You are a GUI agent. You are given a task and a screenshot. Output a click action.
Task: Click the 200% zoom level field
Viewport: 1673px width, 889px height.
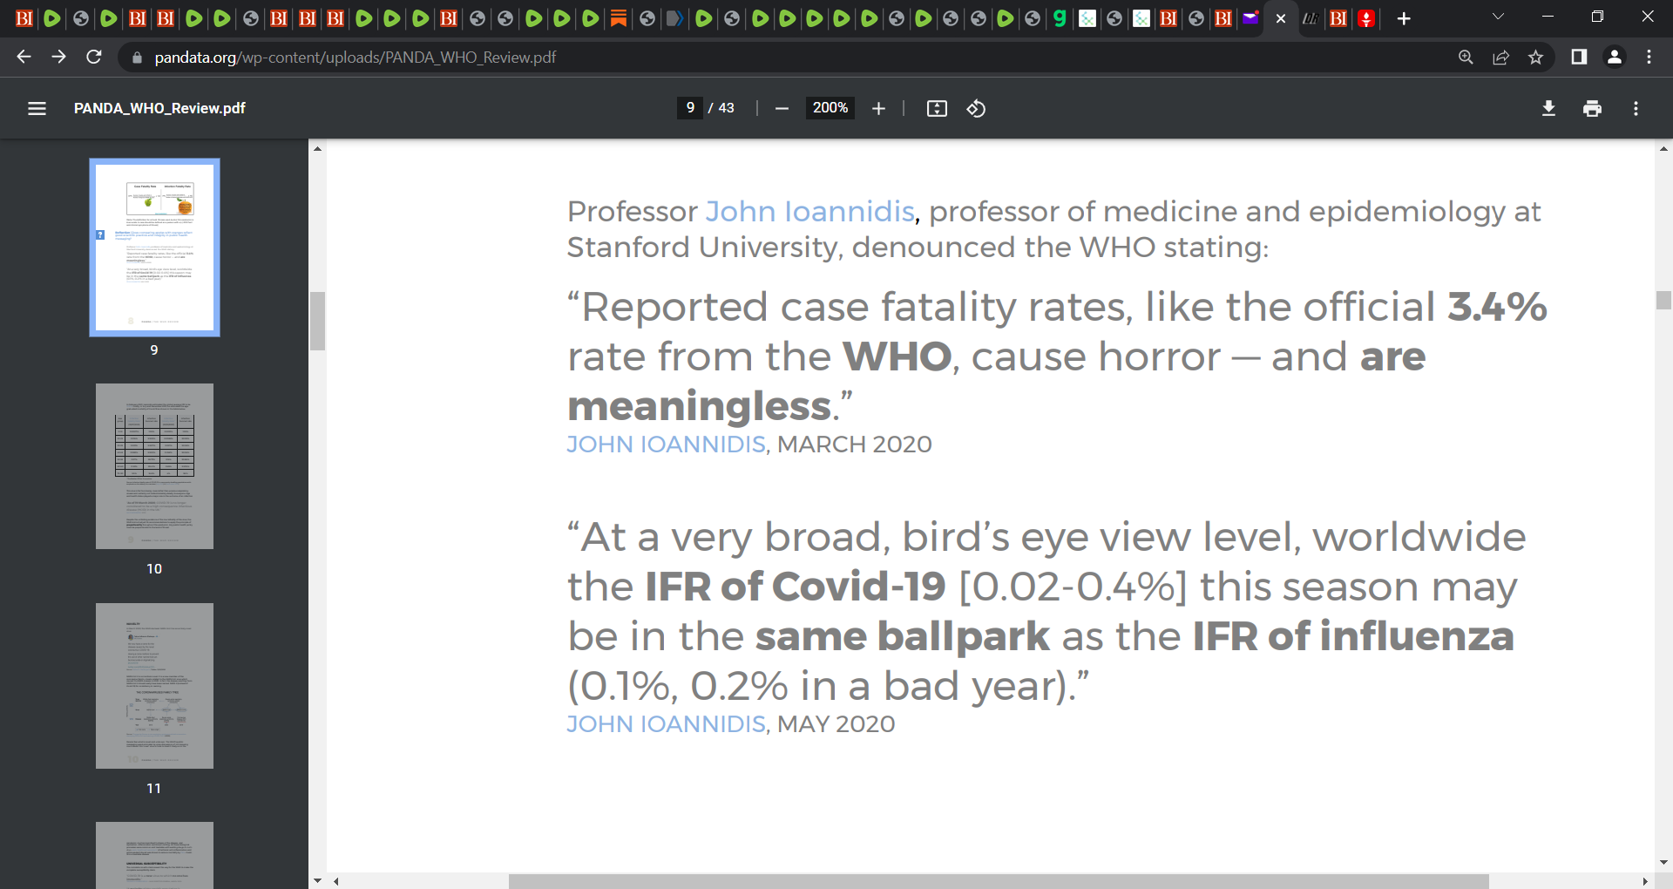click(830, 108)
